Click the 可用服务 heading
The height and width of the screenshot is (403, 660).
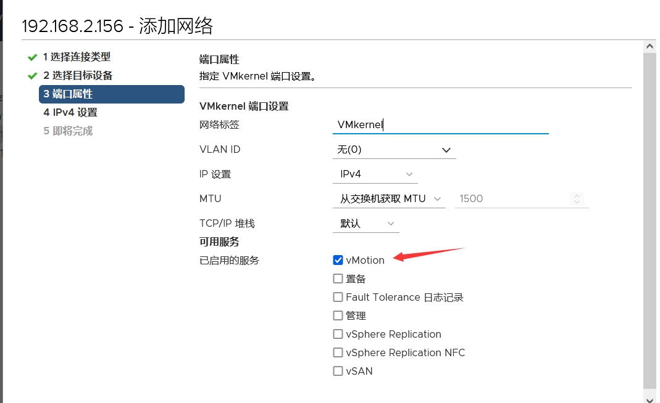(219, 242)
